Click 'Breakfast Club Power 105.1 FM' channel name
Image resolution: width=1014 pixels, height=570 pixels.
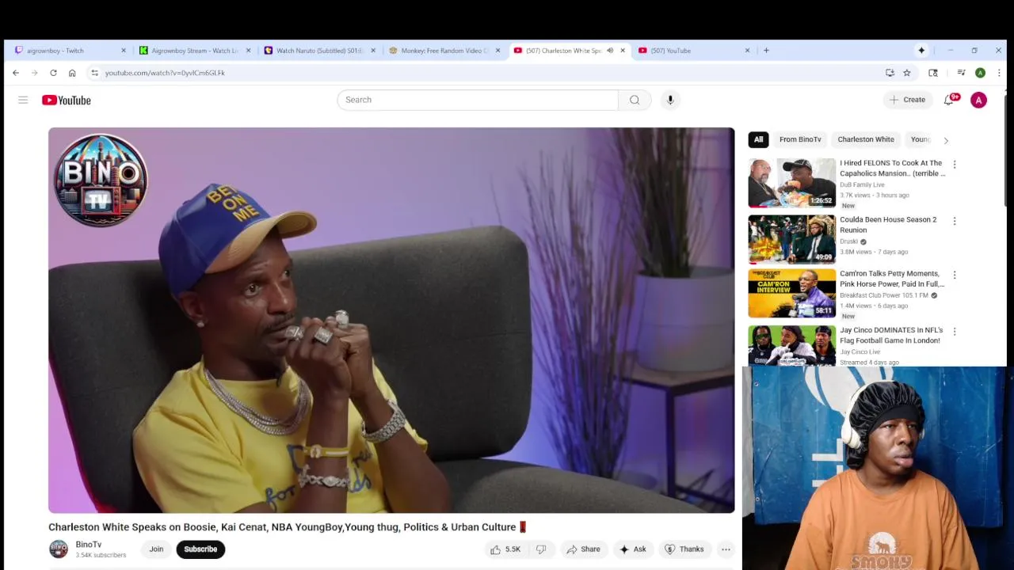(x=884, y=295)
